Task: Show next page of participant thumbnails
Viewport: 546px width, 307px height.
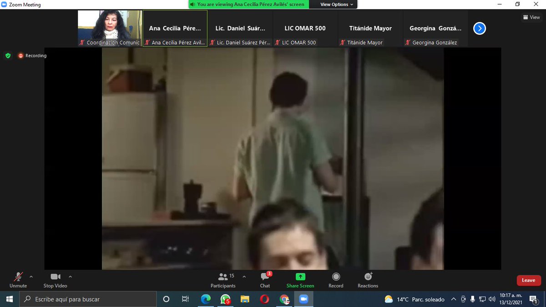Action: pyautogui.click(x=480, y=29)
